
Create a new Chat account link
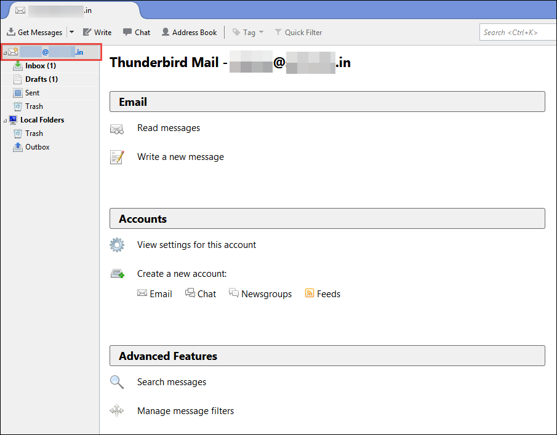pos(207,294)
